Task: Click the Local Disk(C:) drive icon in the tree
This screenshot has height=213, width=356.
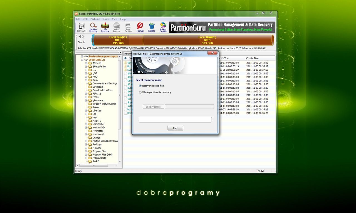Action: point(86,60)
